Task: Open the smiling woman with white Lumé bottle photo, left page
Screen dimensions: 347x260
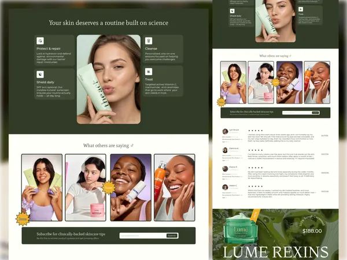Action: pyautogui.click(x=131, y=187)
